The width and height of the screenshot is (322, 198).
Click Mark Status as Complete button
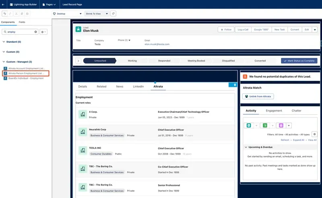(299, 61)
